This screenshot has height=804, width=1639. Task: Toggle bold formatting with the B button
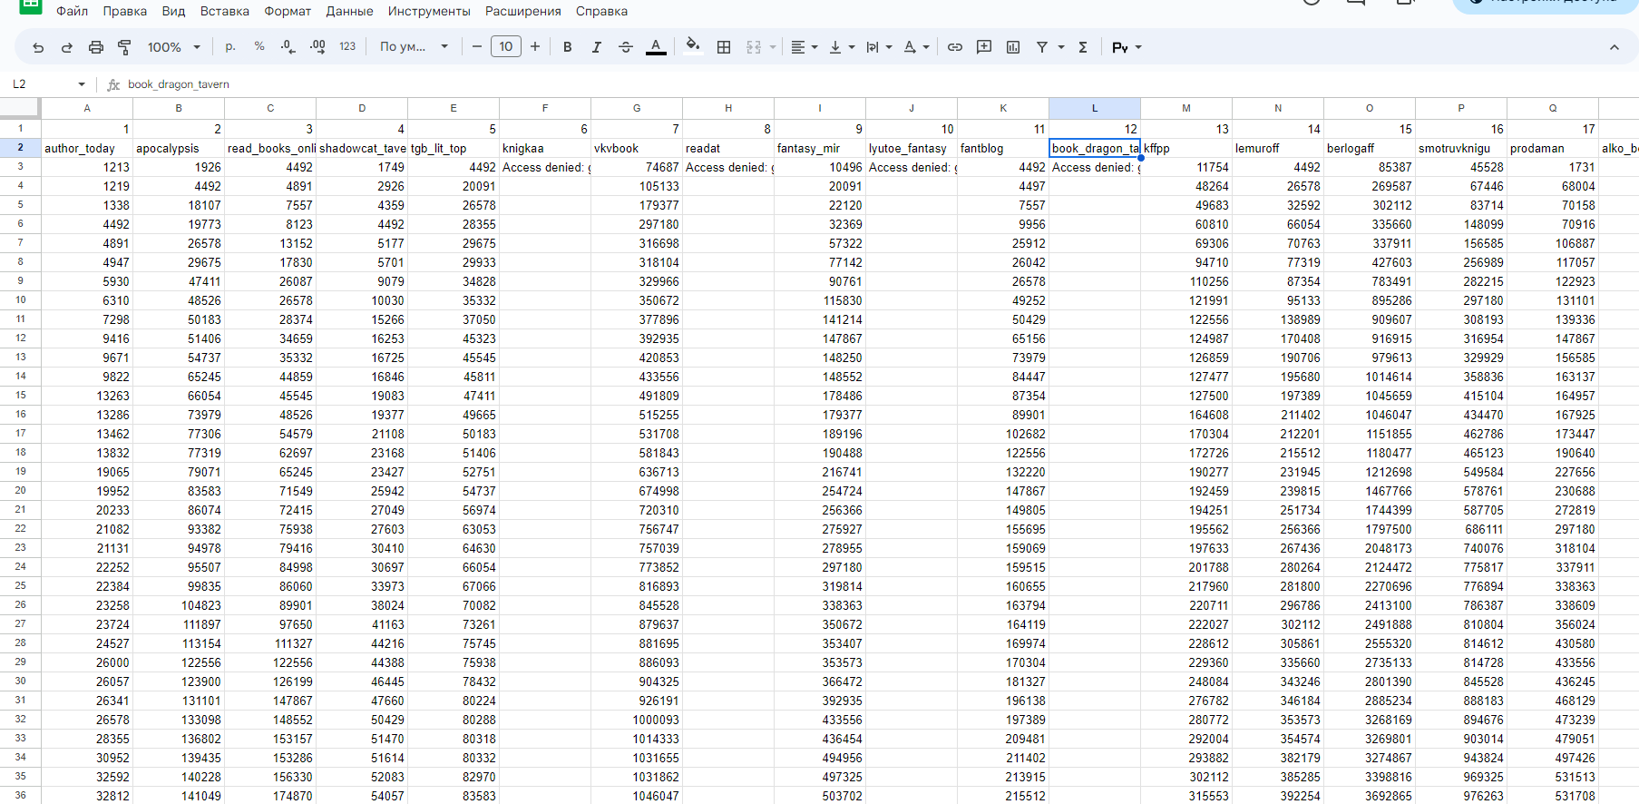pos(567,47)
